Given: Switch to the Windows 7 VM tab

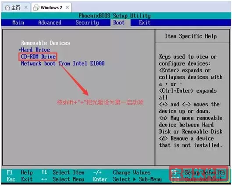Looking at the screenshot, I should tap(51, 7).
